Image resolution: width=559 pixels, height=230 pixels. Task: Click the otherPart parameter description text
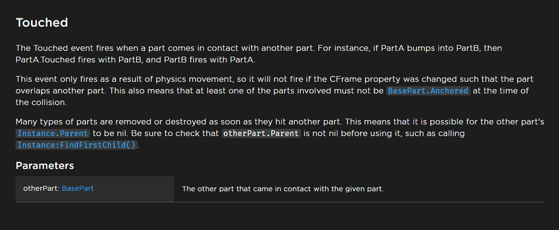coord(283,189)
